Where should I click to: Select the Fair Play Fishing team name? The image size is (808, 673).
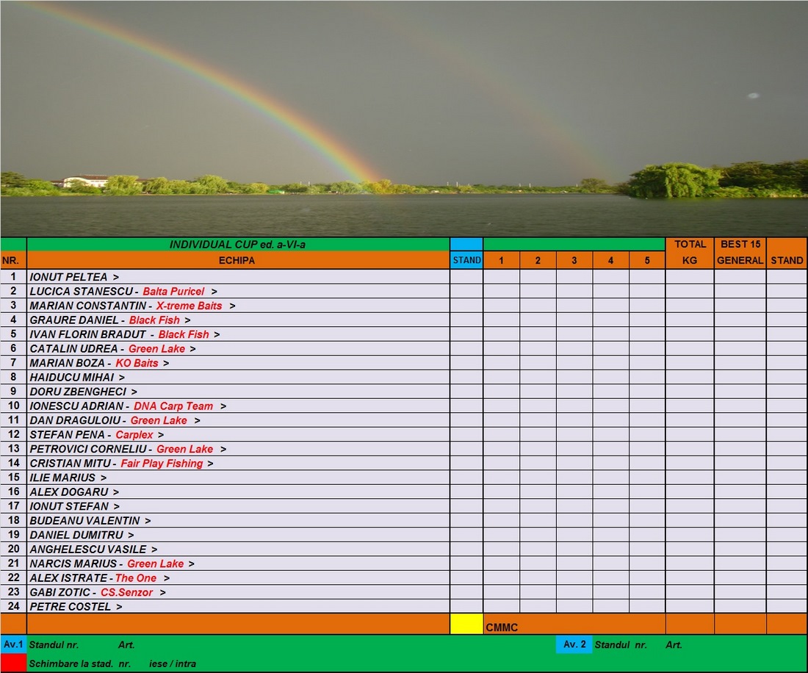click(x=162, y=464)
